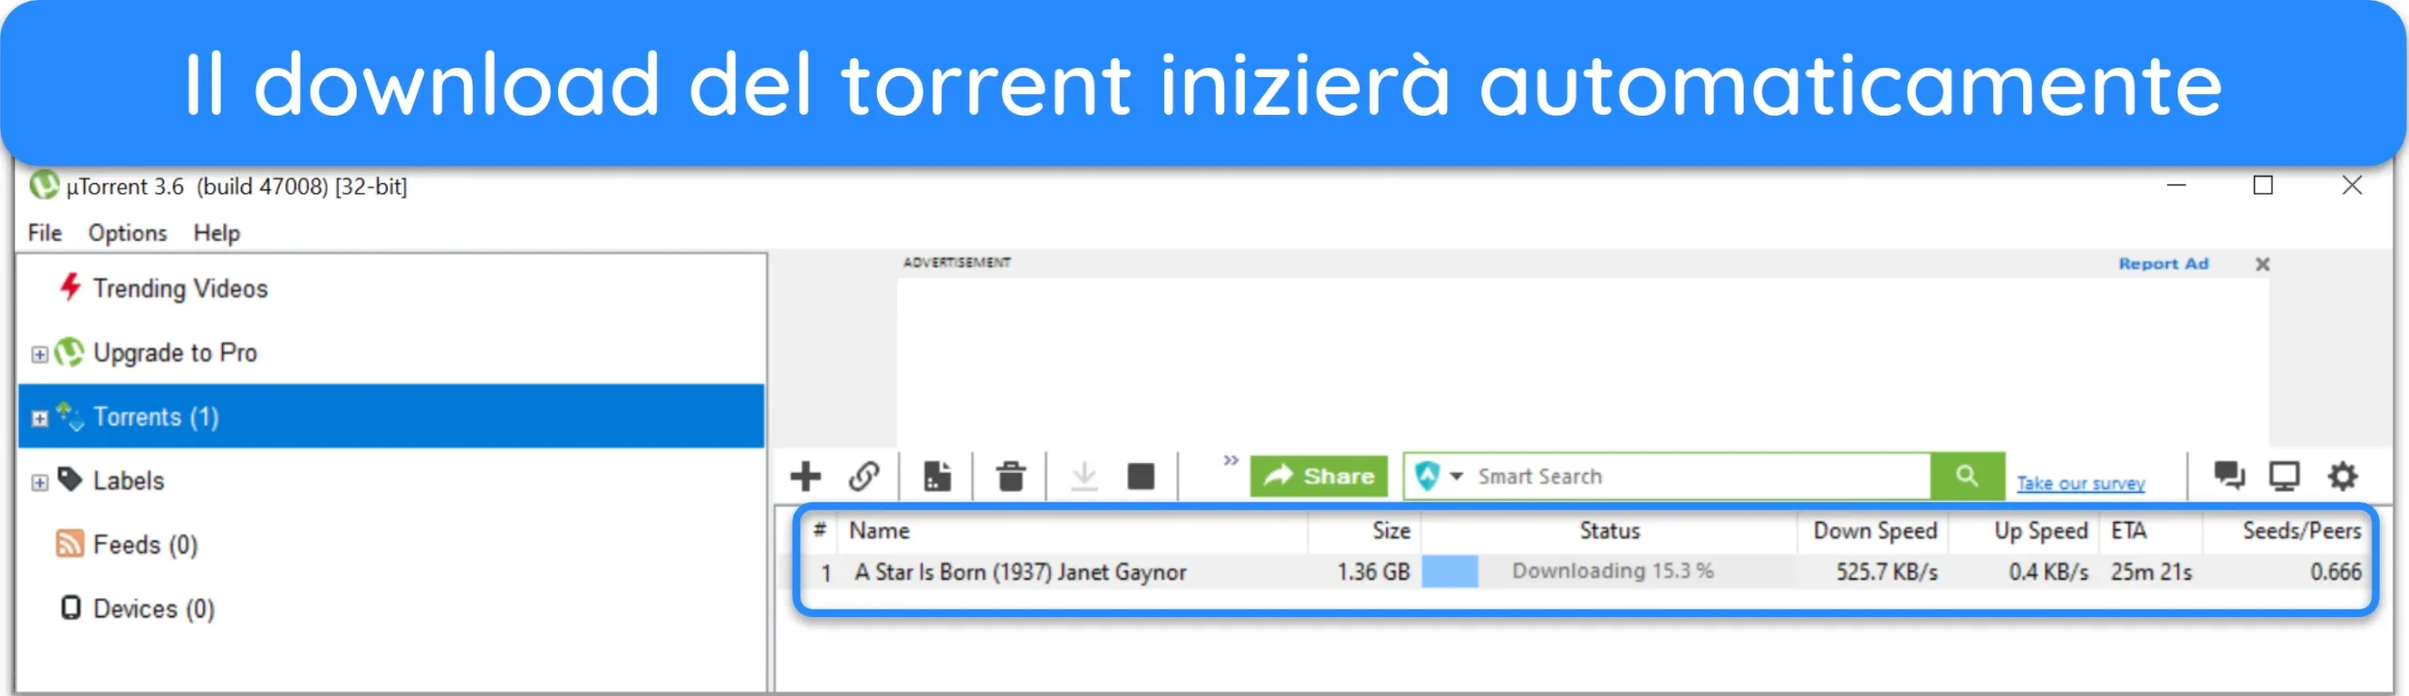The height and width of the screenshot is (696, 2409).
Task: Click the Trending Videos lightning bolt icon
Action: coord(70,287)
